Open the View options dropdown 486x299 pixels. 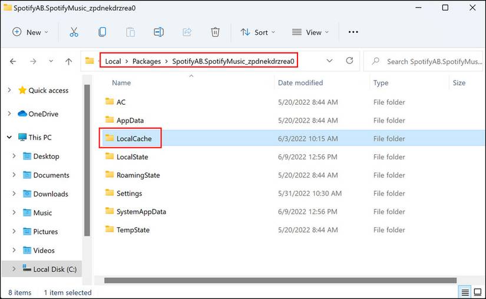[310, 32]
